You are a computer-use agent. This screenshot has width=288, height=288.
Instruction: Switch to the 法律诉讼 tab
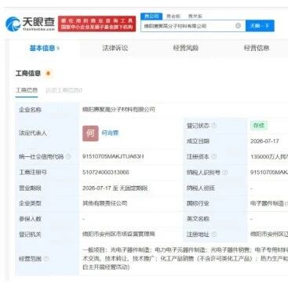click(x=115, y=48)
